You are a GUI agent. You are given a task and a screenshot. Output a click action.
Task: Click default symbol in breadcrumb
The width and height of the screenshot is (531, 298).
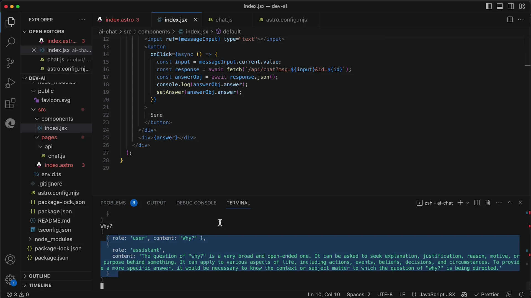(232, 32)
